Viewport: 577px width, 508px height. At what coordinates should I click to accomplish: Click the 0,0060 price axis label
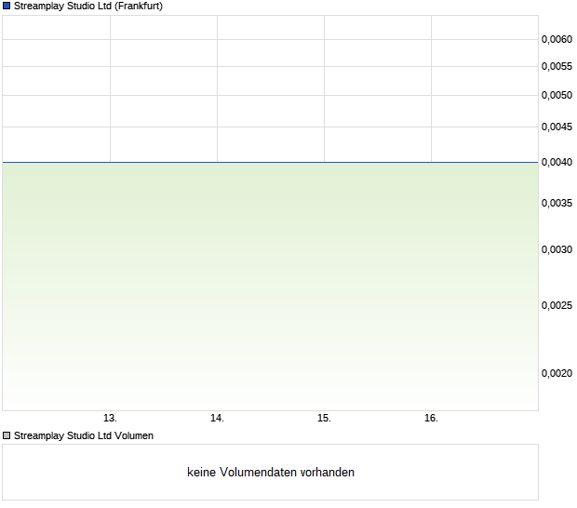pos(557,39)
